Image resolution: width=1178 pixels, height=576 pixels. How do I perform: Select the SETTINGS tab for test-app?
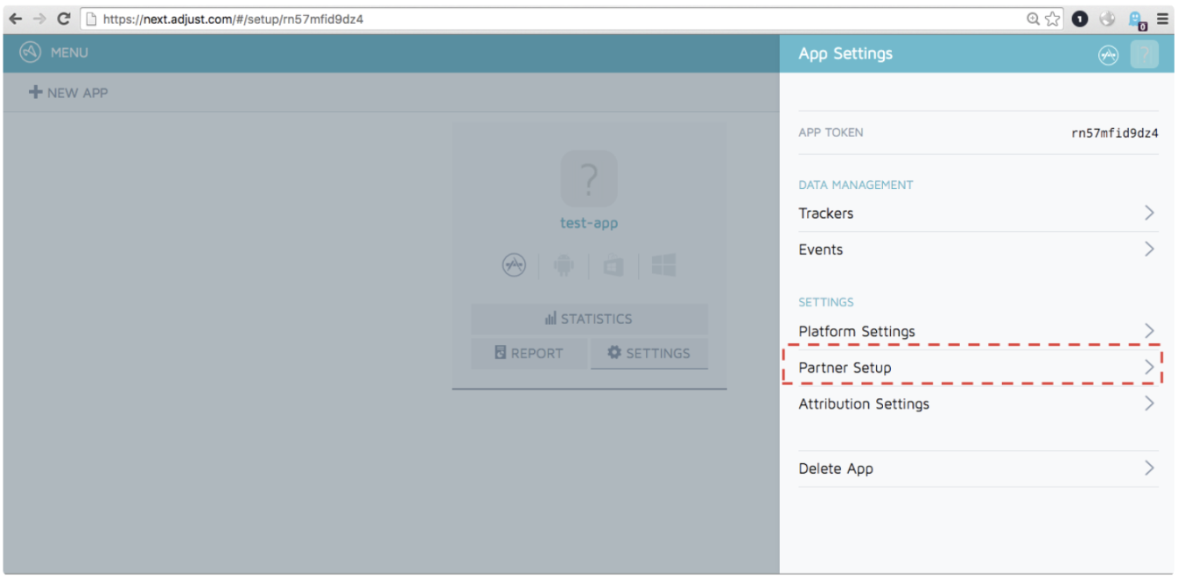(649, 353)
